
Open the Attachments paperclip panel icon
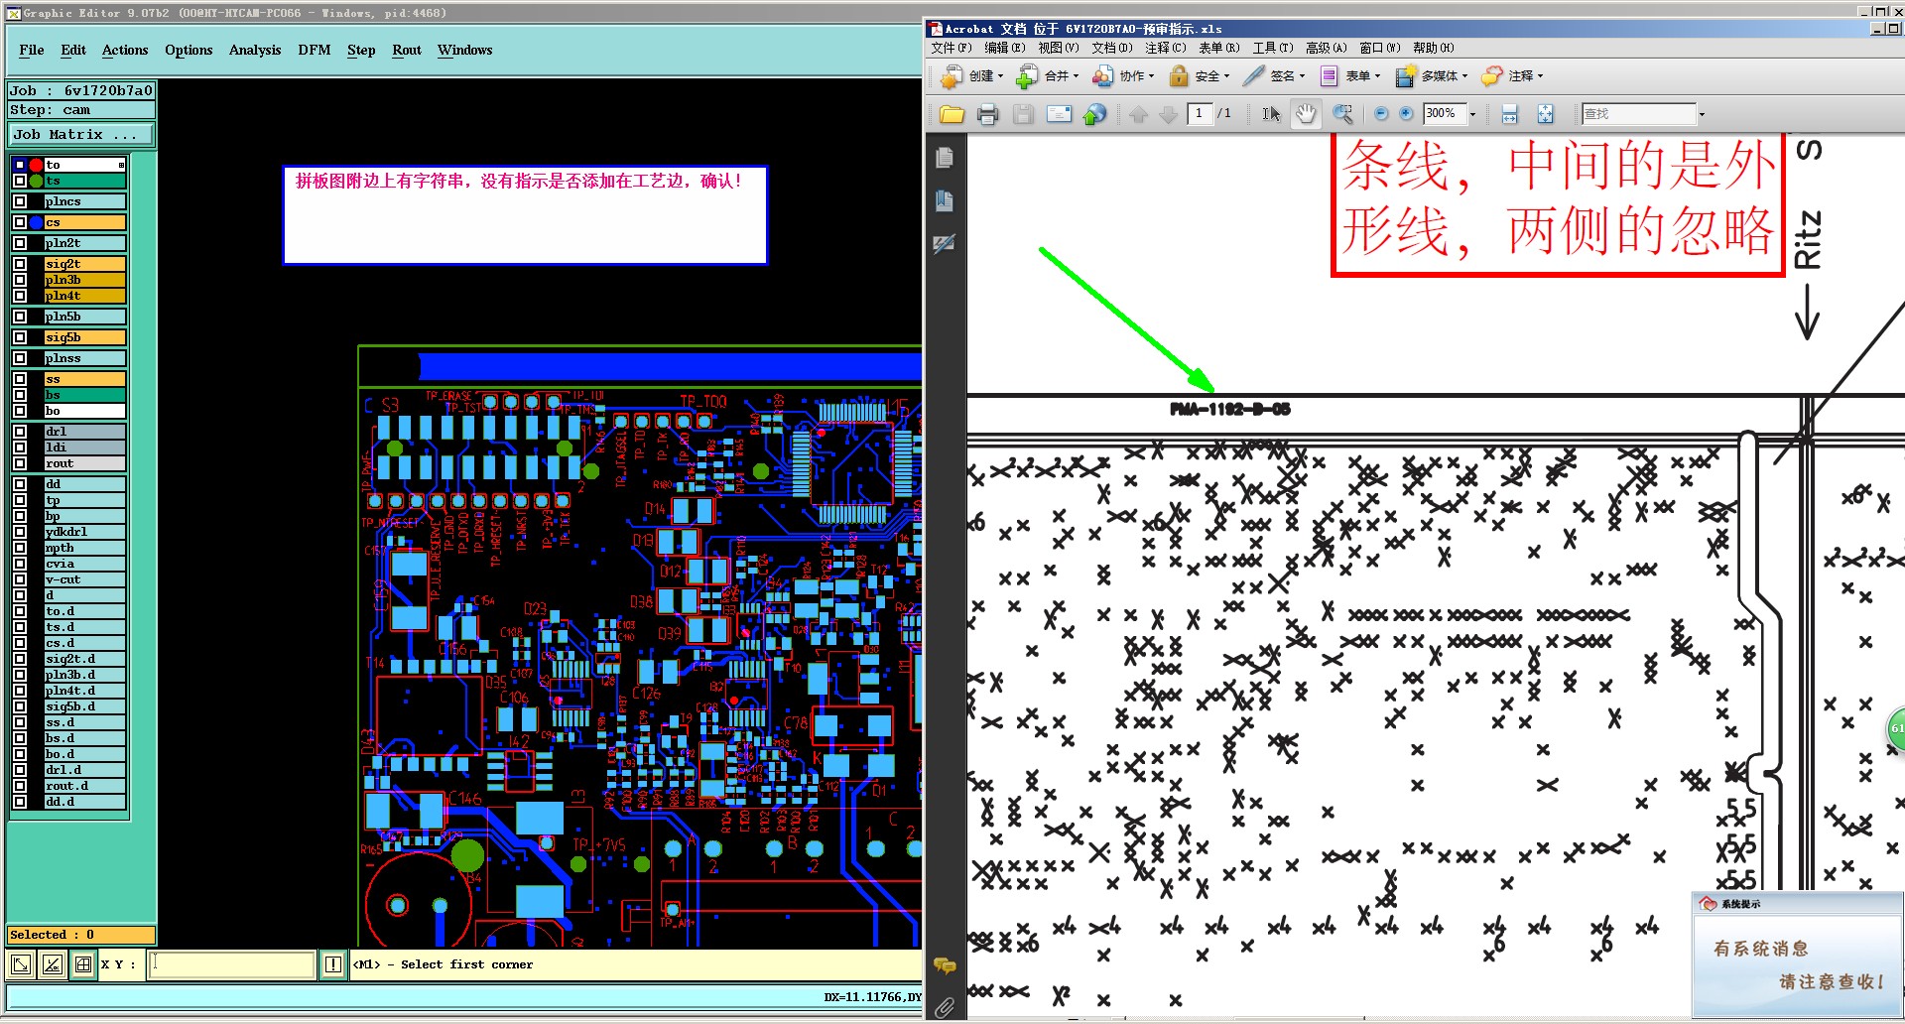[945, 1007]
